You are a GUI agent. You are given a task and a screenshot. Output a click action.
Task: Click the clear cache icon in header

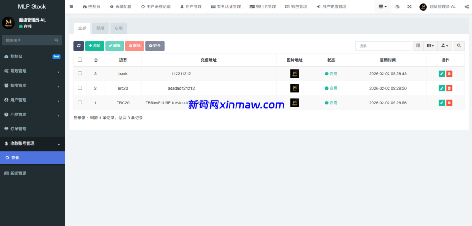(x=397, y=6)
